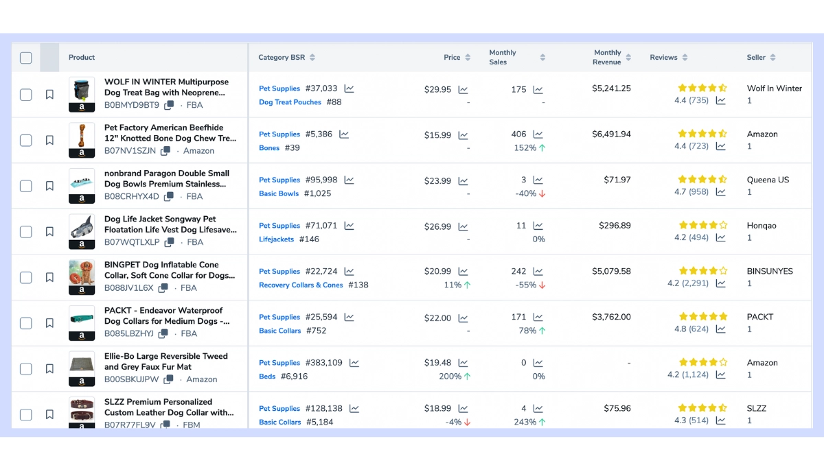Open Ellie-Bo Tweed Mat product thumbnail
The width and height of the screenshot is (824, 463).
pyautogui.click(x=82, y=369)
